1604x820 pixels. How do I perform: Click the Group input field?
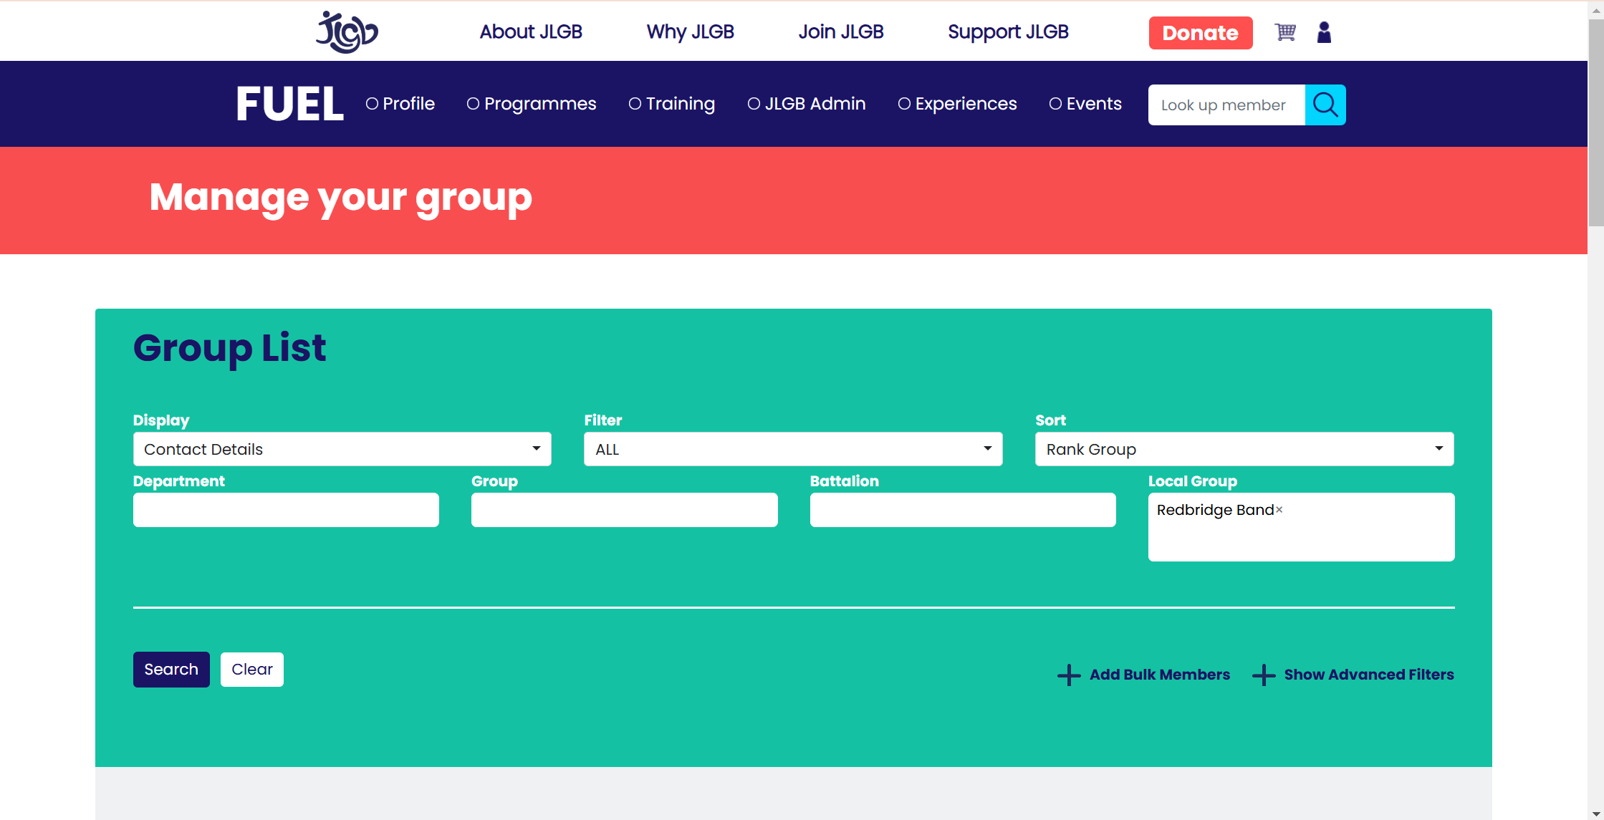point(625,510)
